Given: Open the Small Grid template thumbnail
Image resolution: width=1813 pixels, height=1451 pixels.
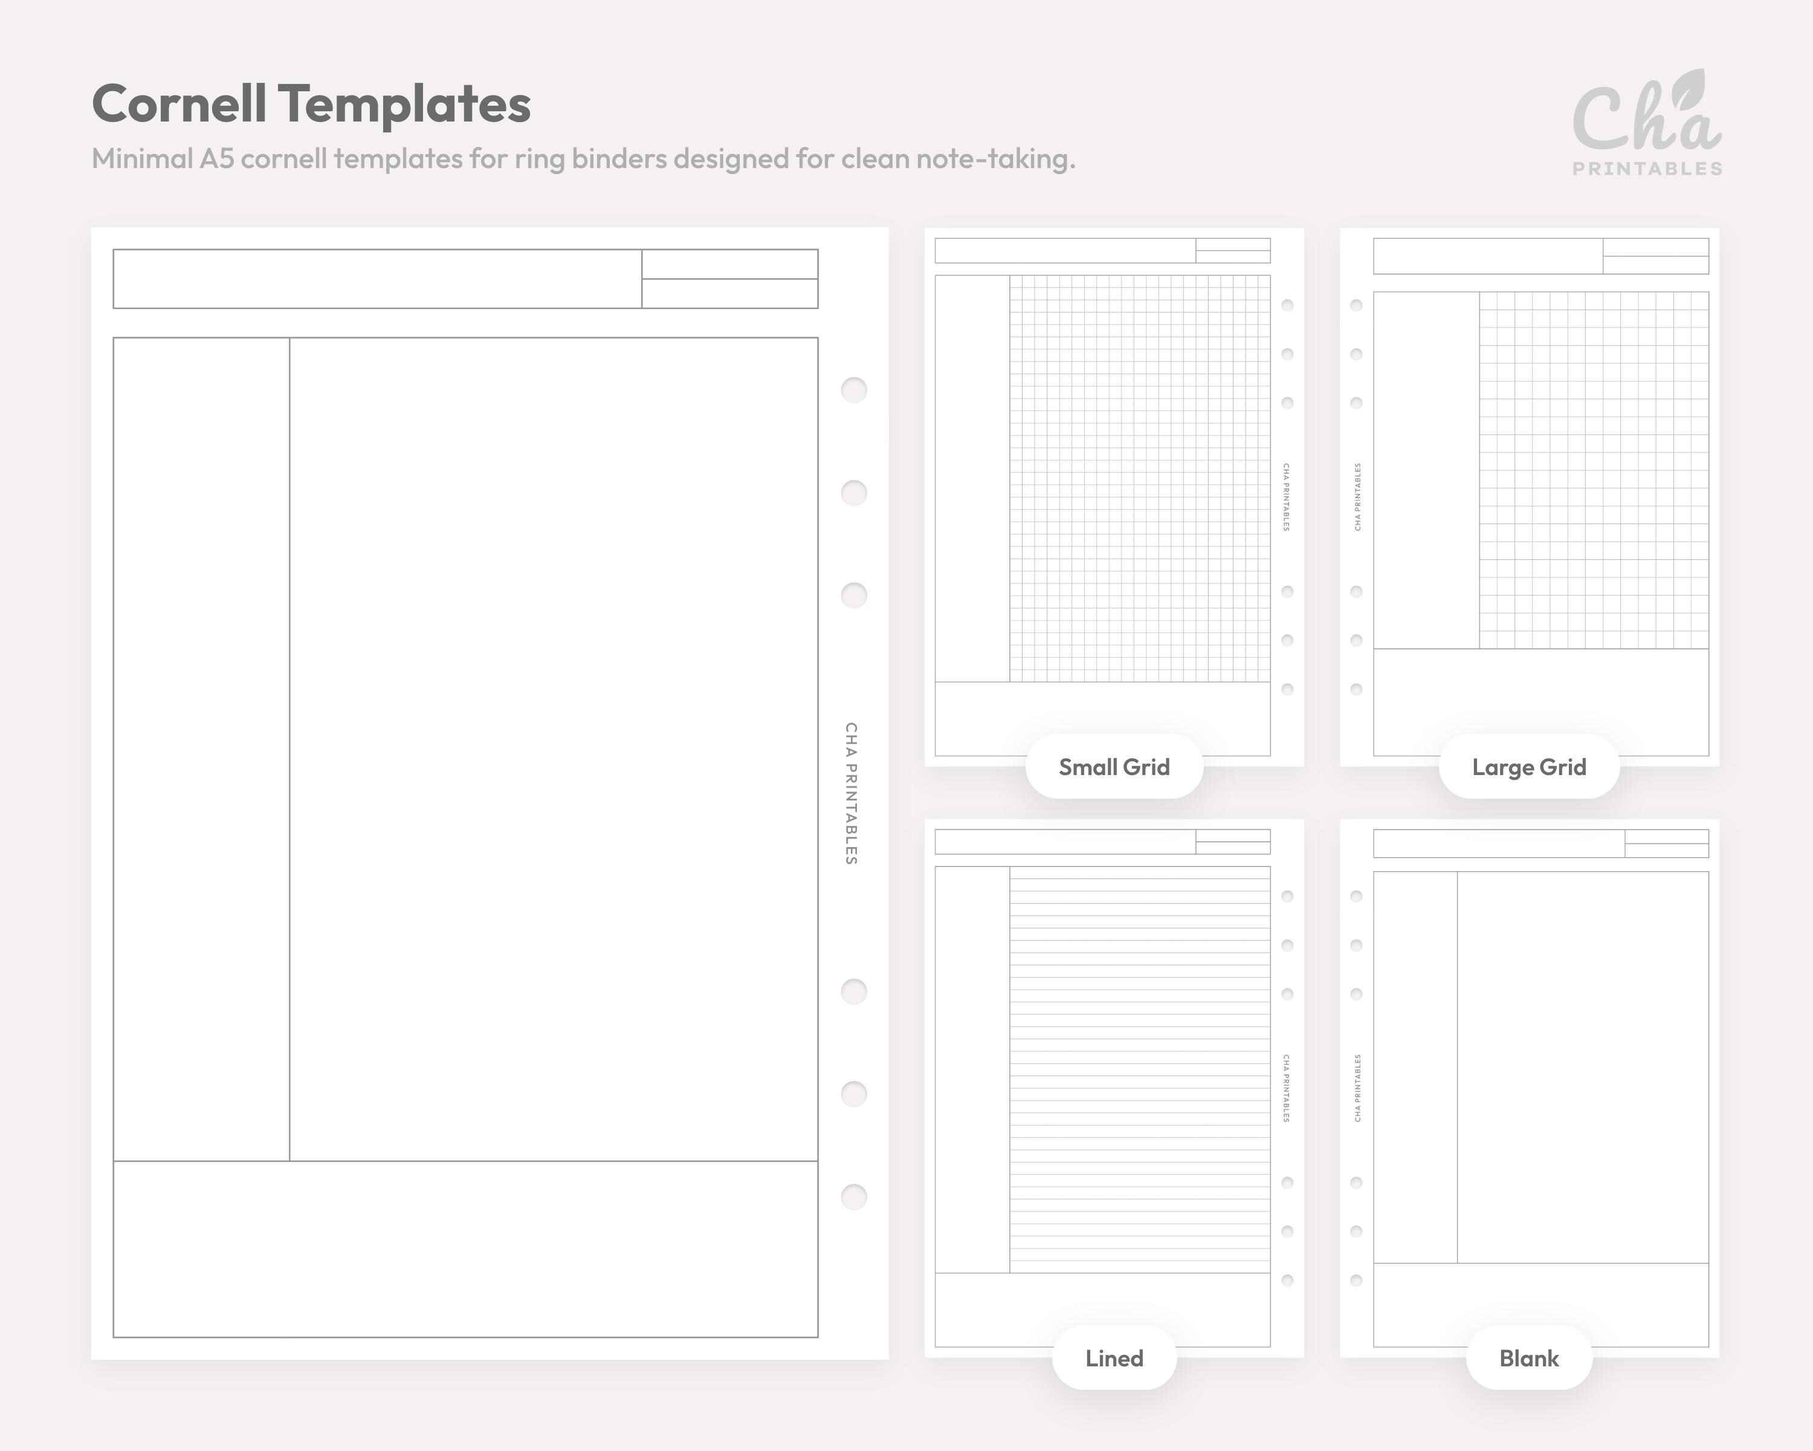Looking at the screenshot, I should click(1114, 497).
